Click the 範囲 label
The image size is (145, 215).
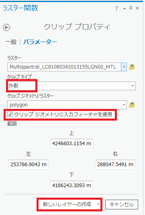click(12, 124)
